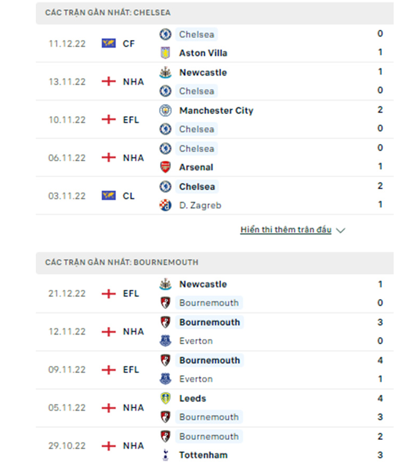Select the Tottenham team name
This screenshot has height=463, width=401.
[x=204, y=455]
